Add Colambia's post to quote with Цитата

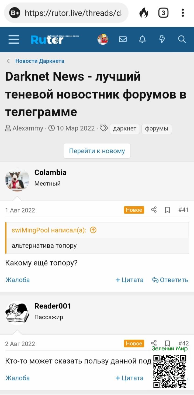click(x=130, y=280)
